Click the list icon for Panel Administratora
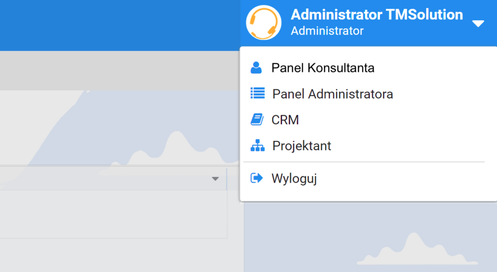The height and width of the screenshot is (272, 497). tap(257, 93)
